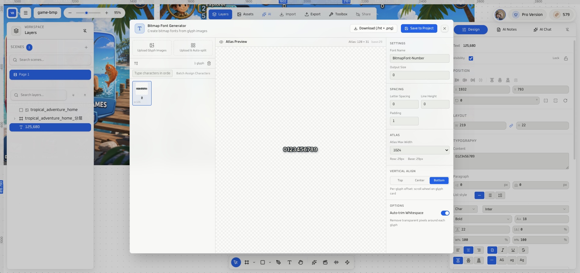Adjust the zoom level slider
Viewport: 580px width, 273px height.
pyautogui.click(x=88, y=13)
